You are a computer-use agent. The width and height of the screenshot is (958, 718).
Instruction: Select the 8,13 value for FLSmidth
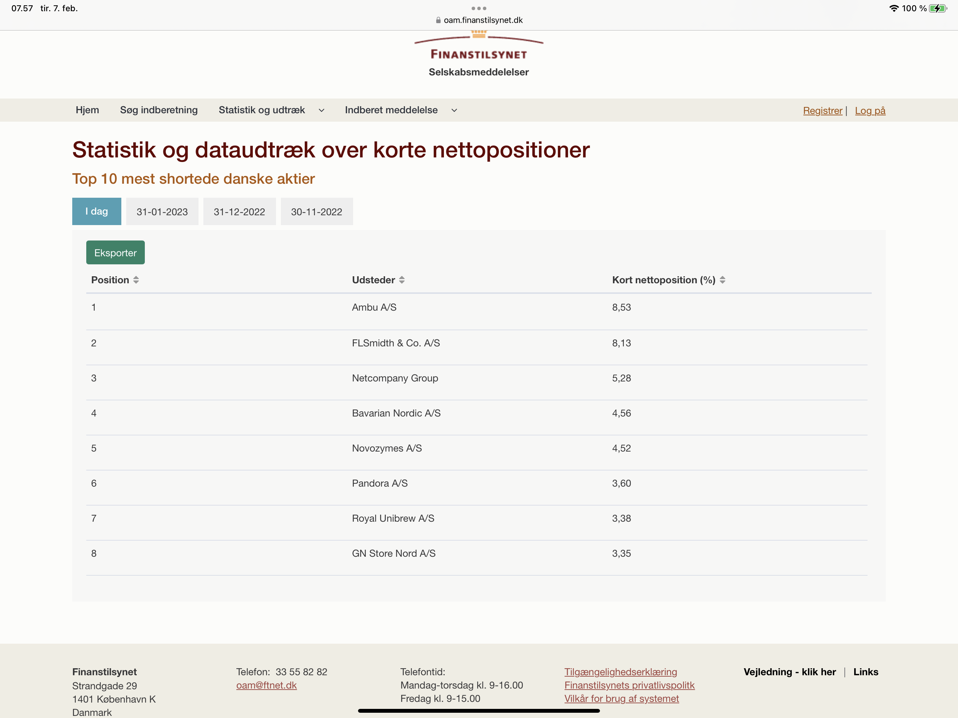(621, 343)
